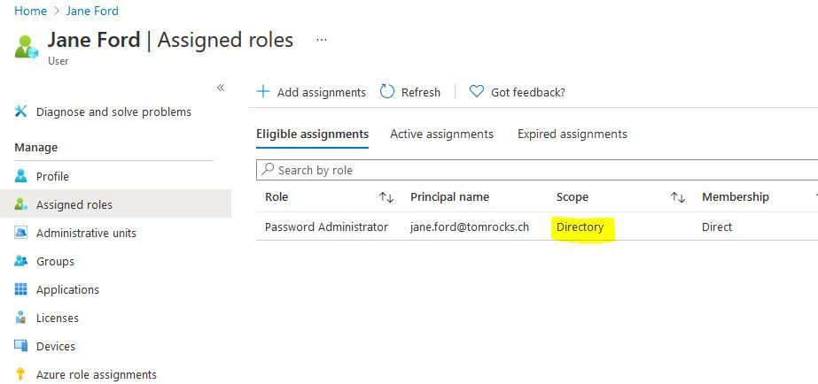Select the Password Administrator role row
Screen dimensions: 818x384
[326, 227]
